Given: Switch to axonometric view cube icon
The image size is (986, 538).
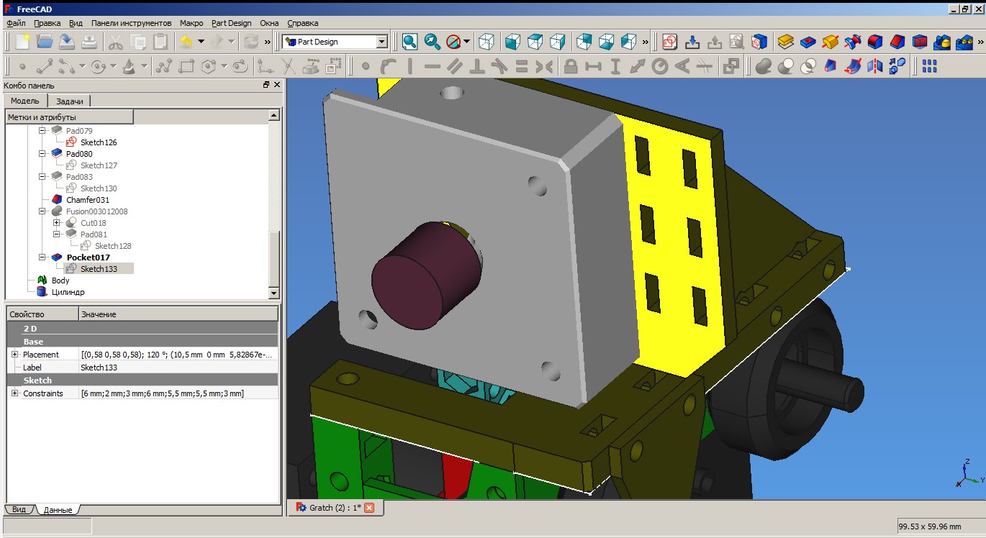Looking at the screenshot, I should [487, 42].
